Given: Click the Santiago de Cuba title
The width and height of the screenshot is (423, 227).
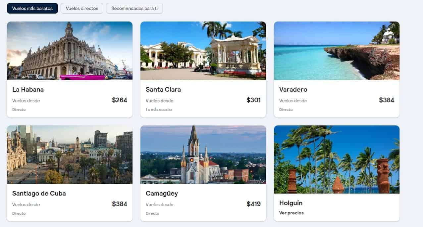Looking at the screenshot, I should click(39, 193).
